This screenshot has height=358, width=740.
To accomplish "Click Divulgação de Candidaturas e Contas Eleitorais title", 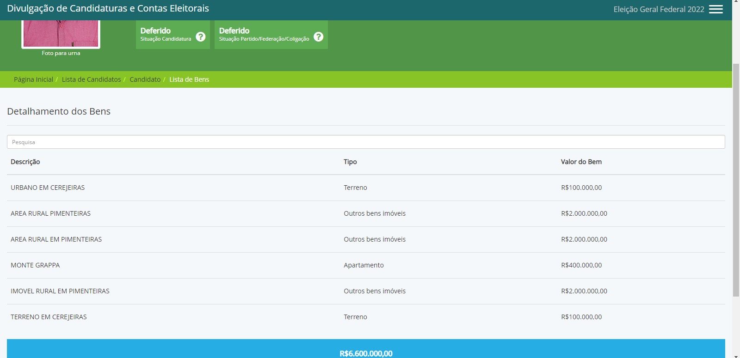I will tap(108, 8).
